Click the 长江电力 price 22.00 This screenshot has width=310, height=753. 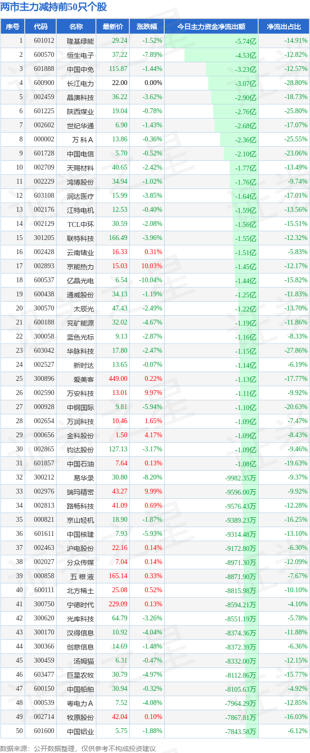coord(120,83)
